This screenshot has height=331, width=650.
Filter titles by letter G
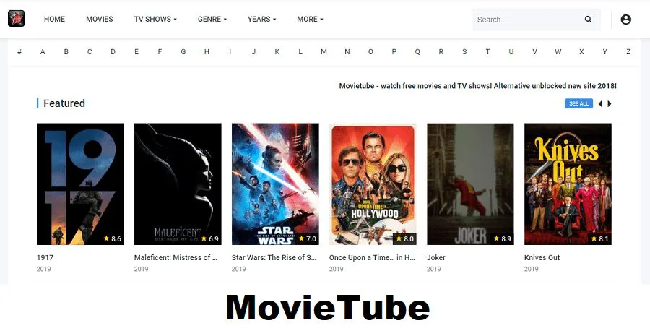(183, 52)
